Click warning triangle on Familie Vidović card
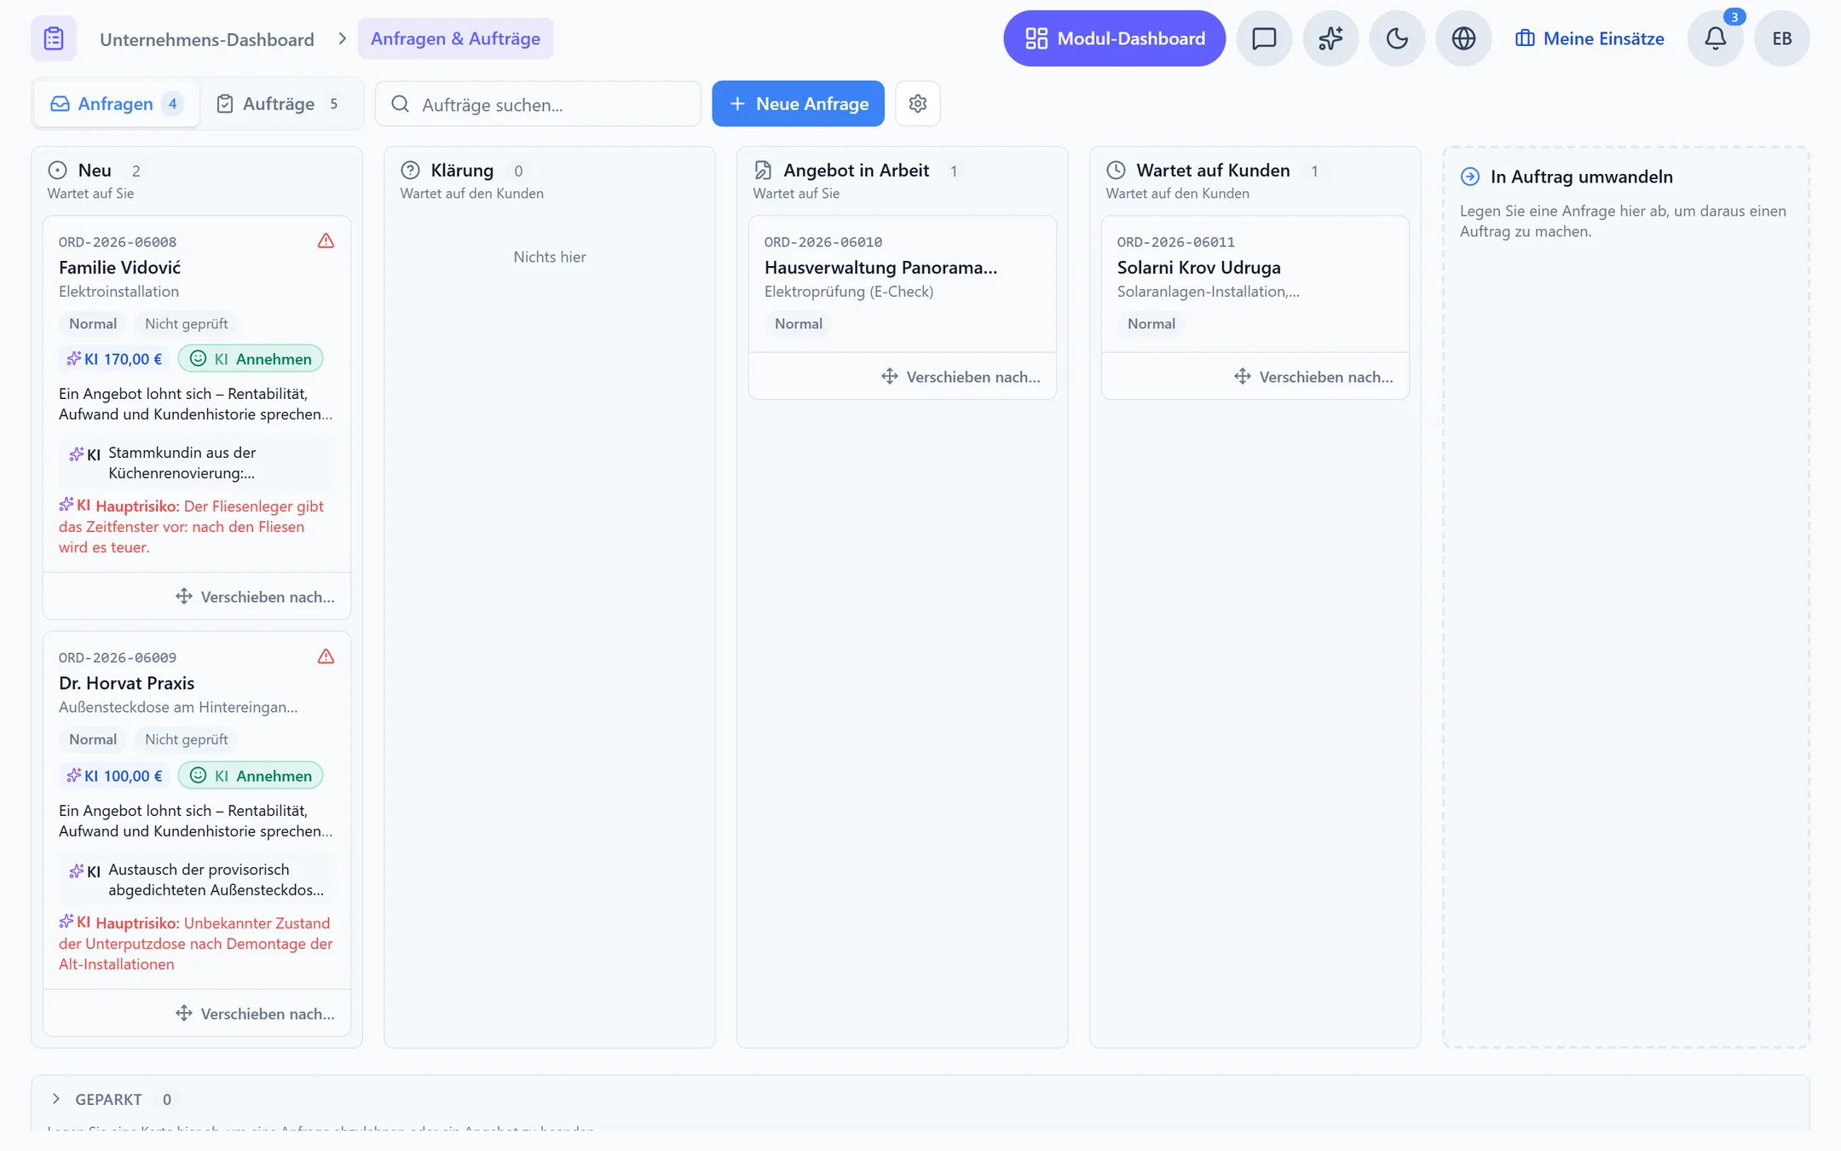 pos(326,241)
